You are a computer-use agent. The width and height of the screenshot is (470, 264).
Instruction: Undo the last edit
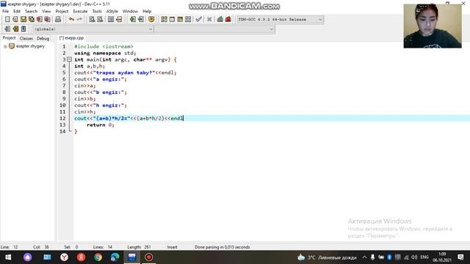[71, 20]
